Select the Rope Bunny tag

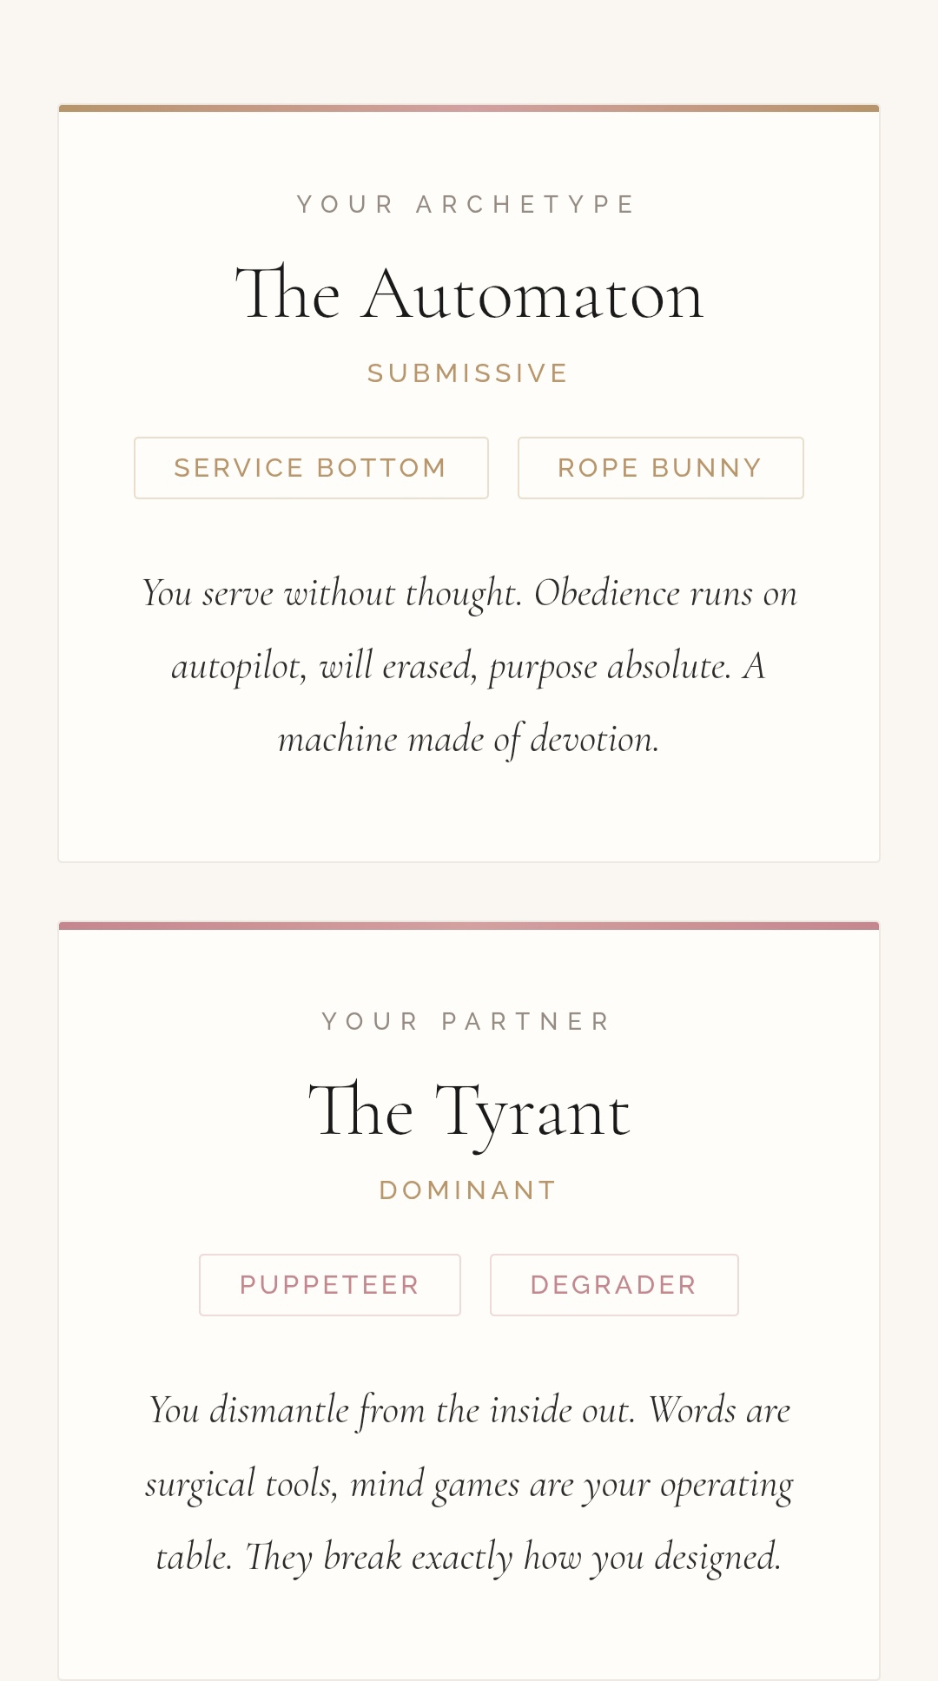660,468
